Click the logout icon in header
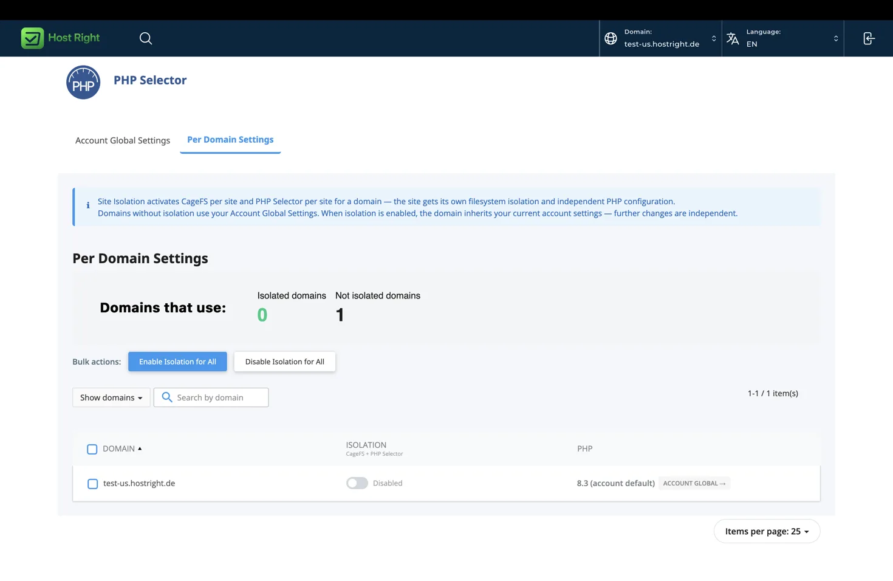 click(x=869, y=38)
